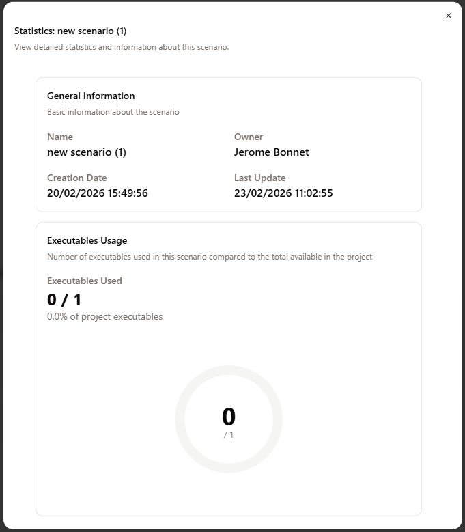Select the creation date 20/02/2026 15:49:56
The image size is (465, 532).
[98, 193]
